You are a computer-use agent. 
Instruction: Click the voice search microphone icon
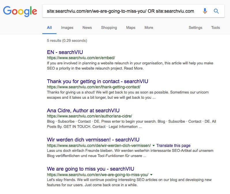pyautogui.click(x=205, y=11)
